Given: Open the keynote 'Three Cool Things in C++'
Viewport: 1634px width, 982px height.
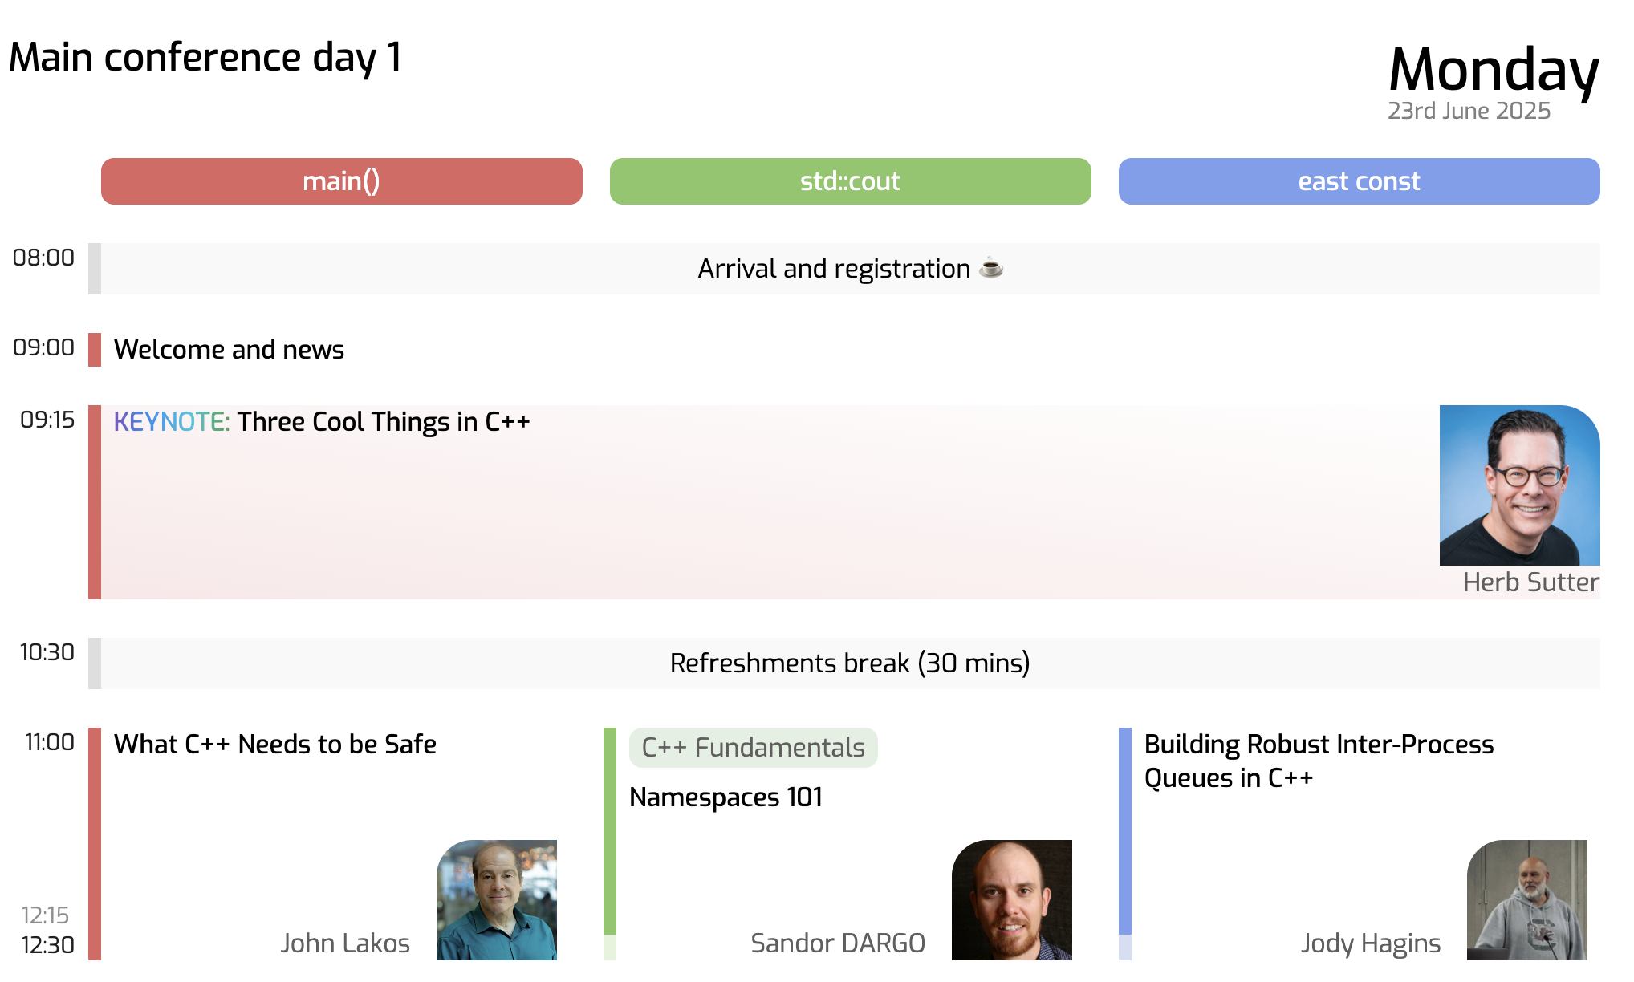Looking at the screenshot, I should [x=384, y=421].
